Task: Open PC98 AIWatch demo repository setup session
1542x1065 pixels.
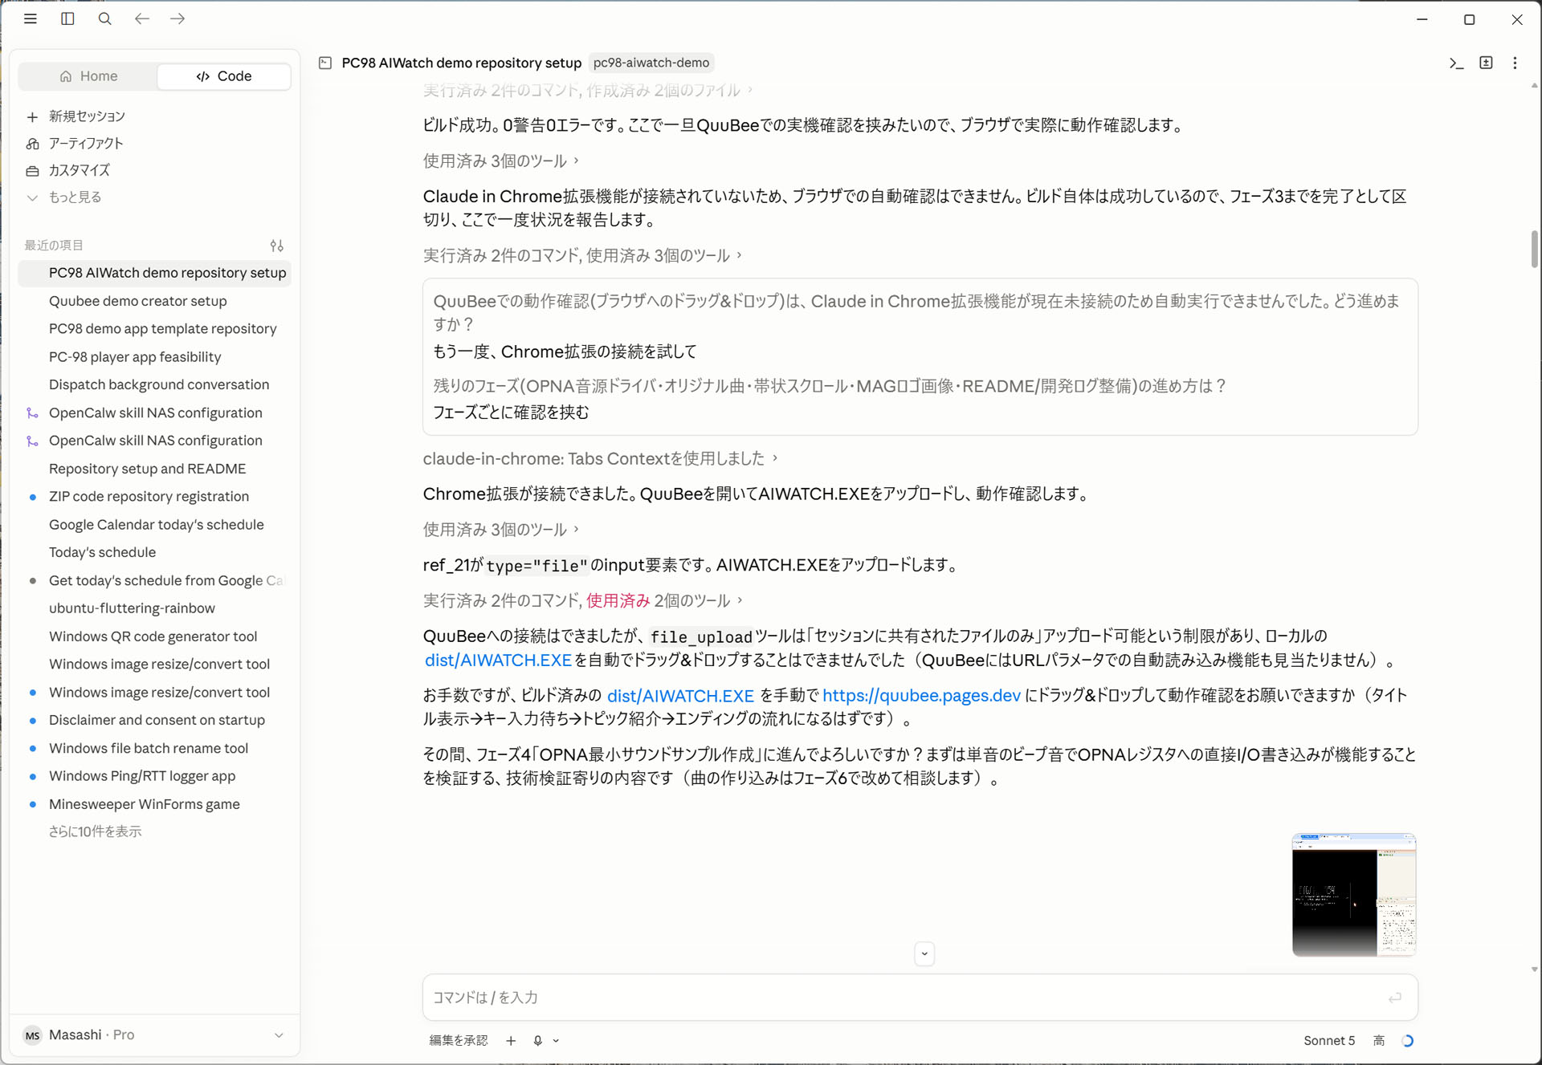Action: point(154,273)
